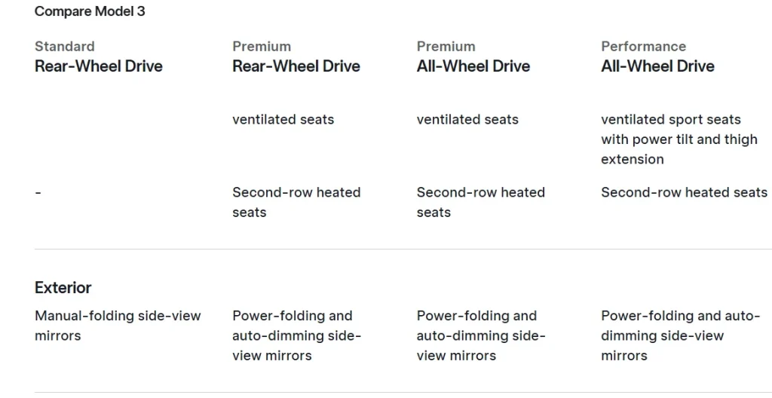Image resolution: width=772 pixels, height=398 pixels.
Task: Select the Standard Rear-Wheel Drive column header
Action: [x=99, y=66]
